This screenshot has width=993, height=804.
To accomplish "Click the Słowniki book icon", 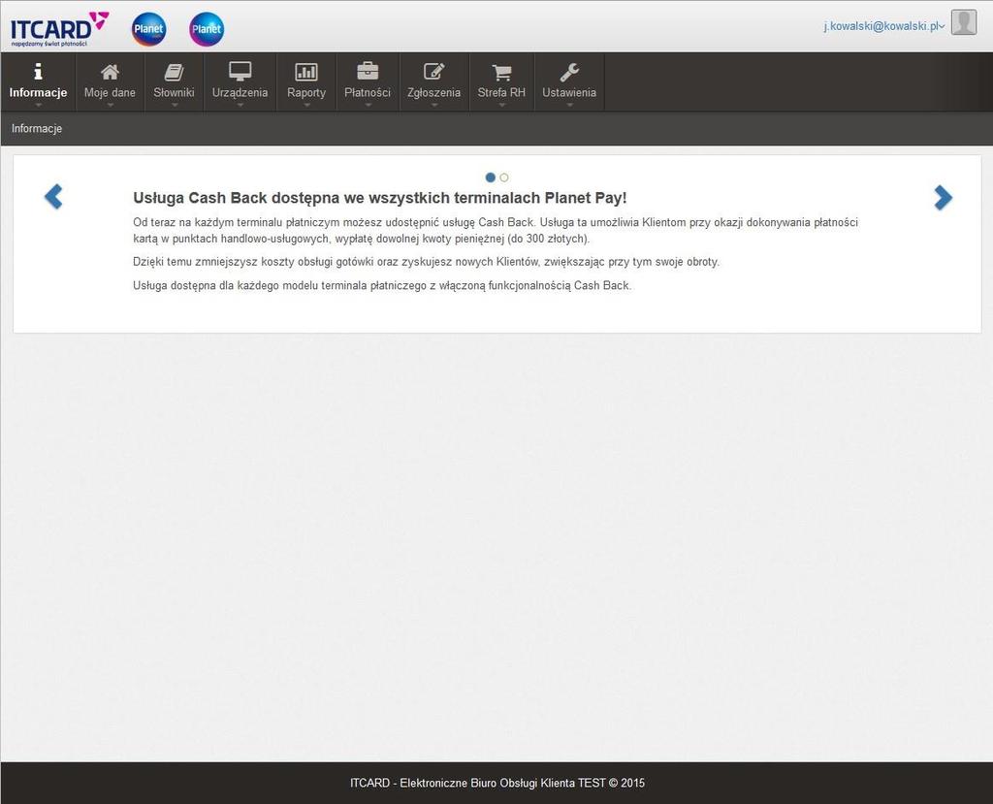I will tap(174, 72).
